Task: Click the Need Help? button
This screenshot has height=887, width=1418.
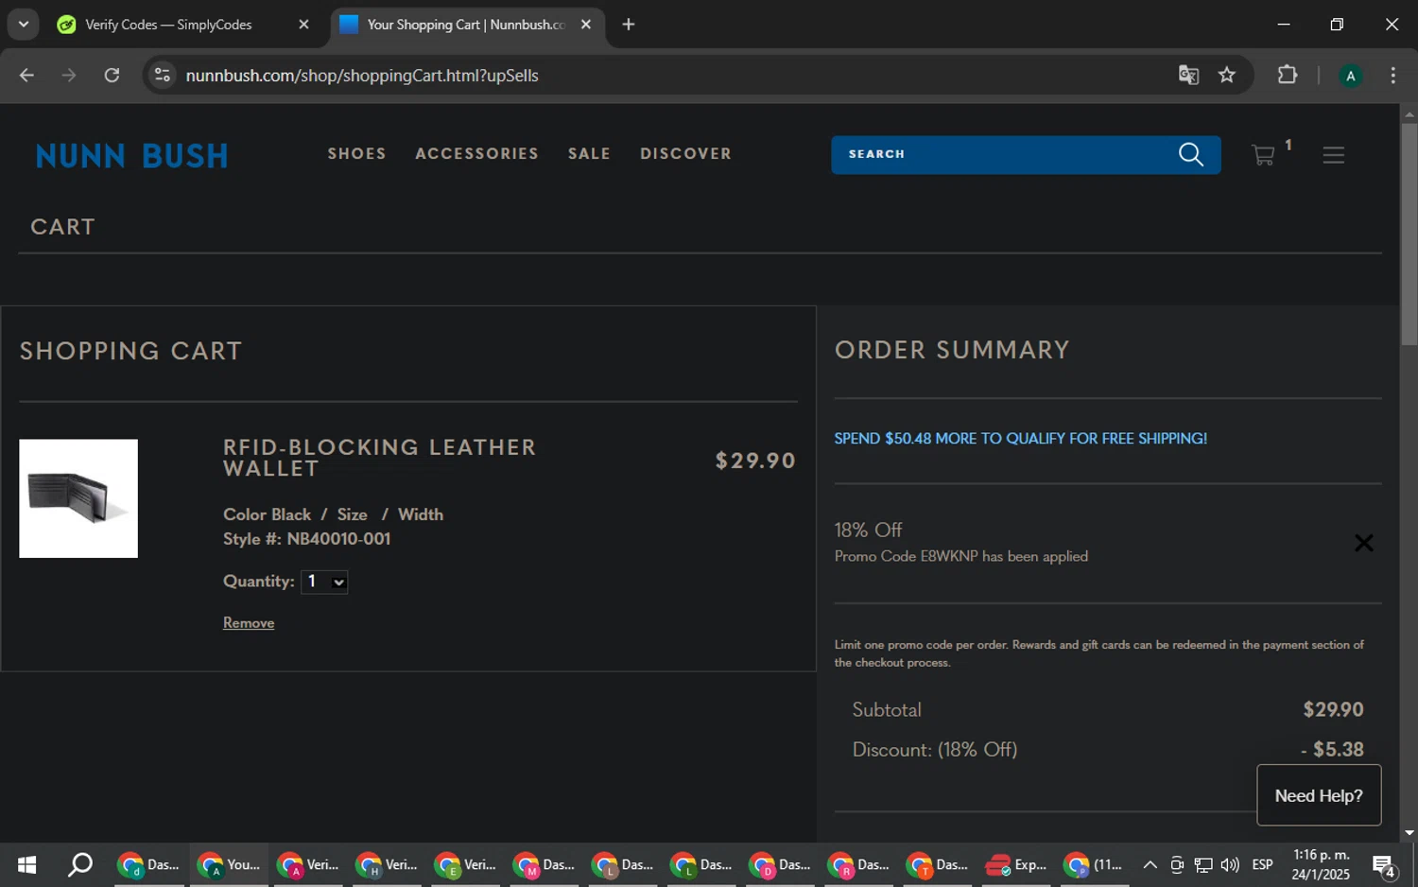Action: tap(1319, 795)
